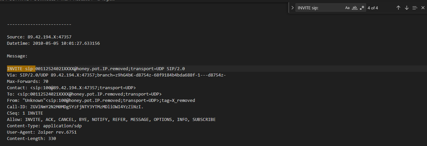Toggle Find in Selection
This screenshot has width=427, height=146.
(415, 8)
